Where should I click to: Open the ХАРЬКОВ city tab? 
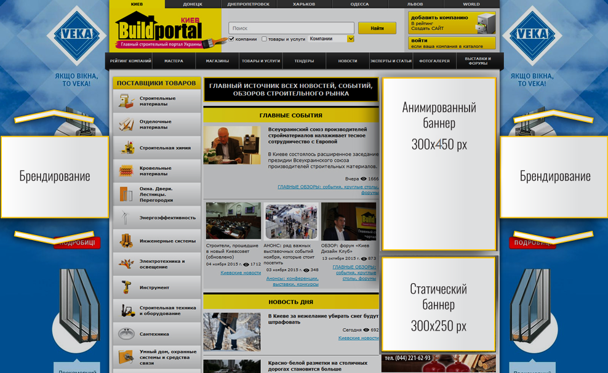pyautogui.click(x=304, y=4)
